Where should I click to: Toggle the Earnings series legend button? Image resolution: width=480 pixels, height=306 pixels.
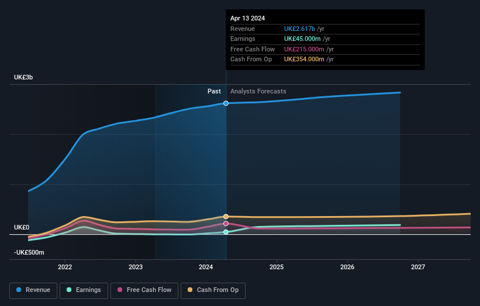click(x=84, y=290)
